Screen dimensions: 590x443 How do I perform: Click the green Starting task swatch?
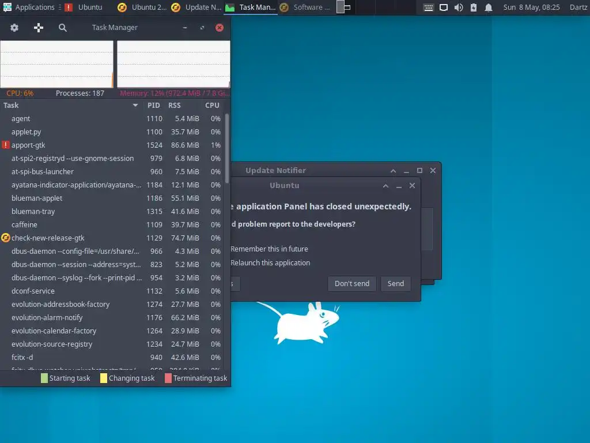[44, 378]
